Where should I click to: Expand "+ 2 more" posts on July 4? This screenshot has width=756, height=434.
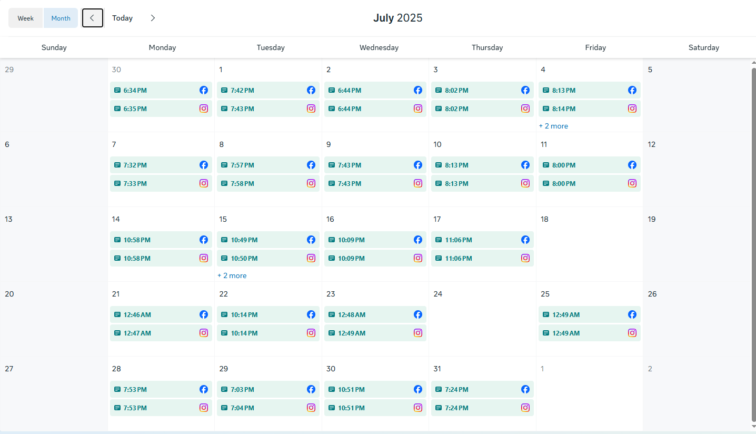(x=553, y=126)
